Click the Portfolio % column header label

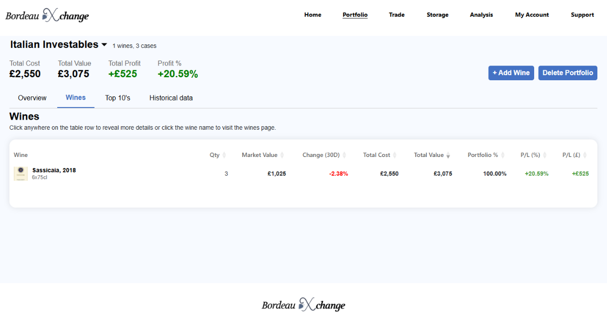click(483, 155)
